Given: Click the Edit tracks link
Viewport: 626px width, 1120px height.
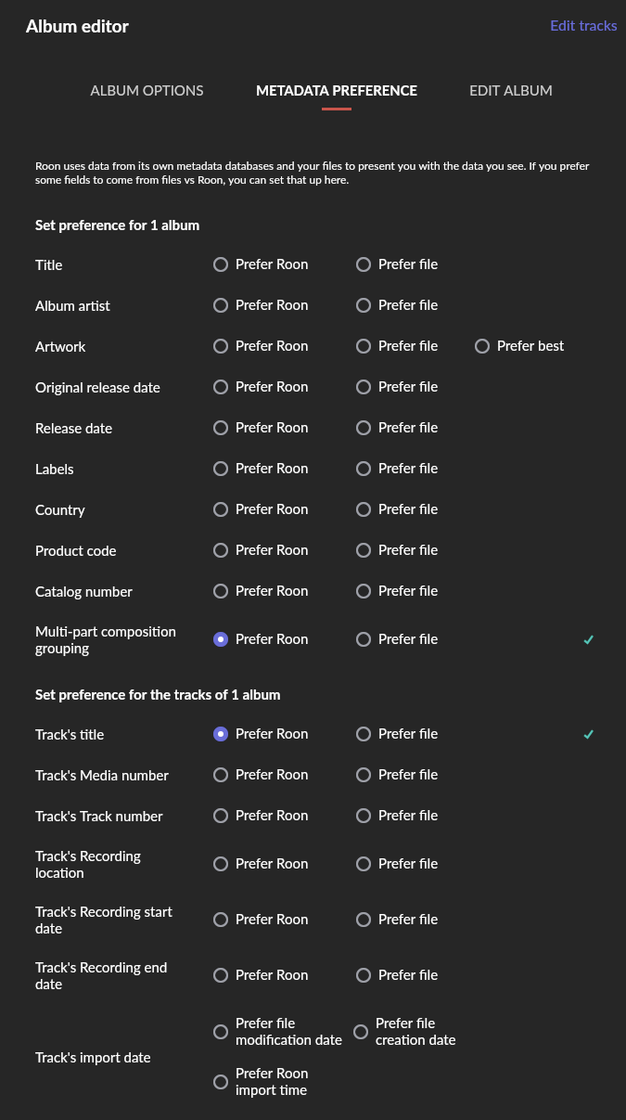Looking at the screenshot, I should click(x=583, y=26).
